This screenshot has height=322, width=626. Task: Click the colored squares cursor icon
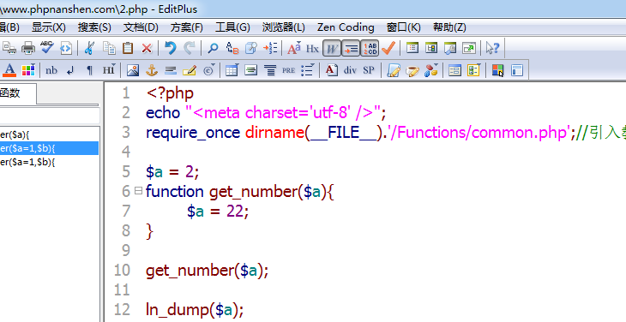pos(497,70)
